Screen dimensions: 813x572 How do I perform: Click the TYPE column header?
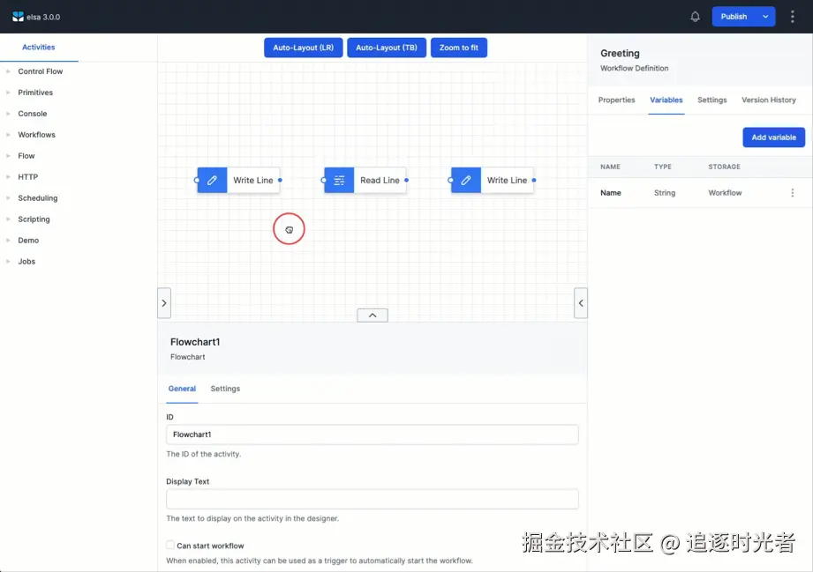663,167
